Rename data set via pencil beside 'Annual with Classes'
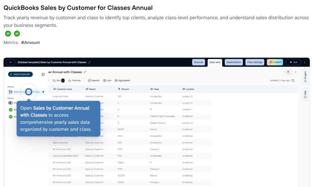314x187 pixels. coord(85,72)
